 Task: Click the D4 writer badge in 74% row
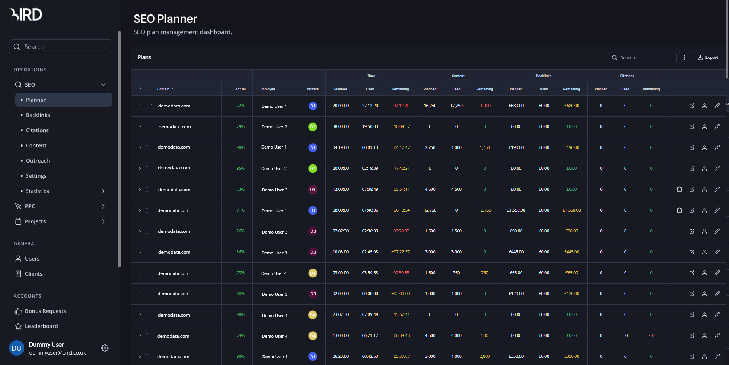point(312,336)
